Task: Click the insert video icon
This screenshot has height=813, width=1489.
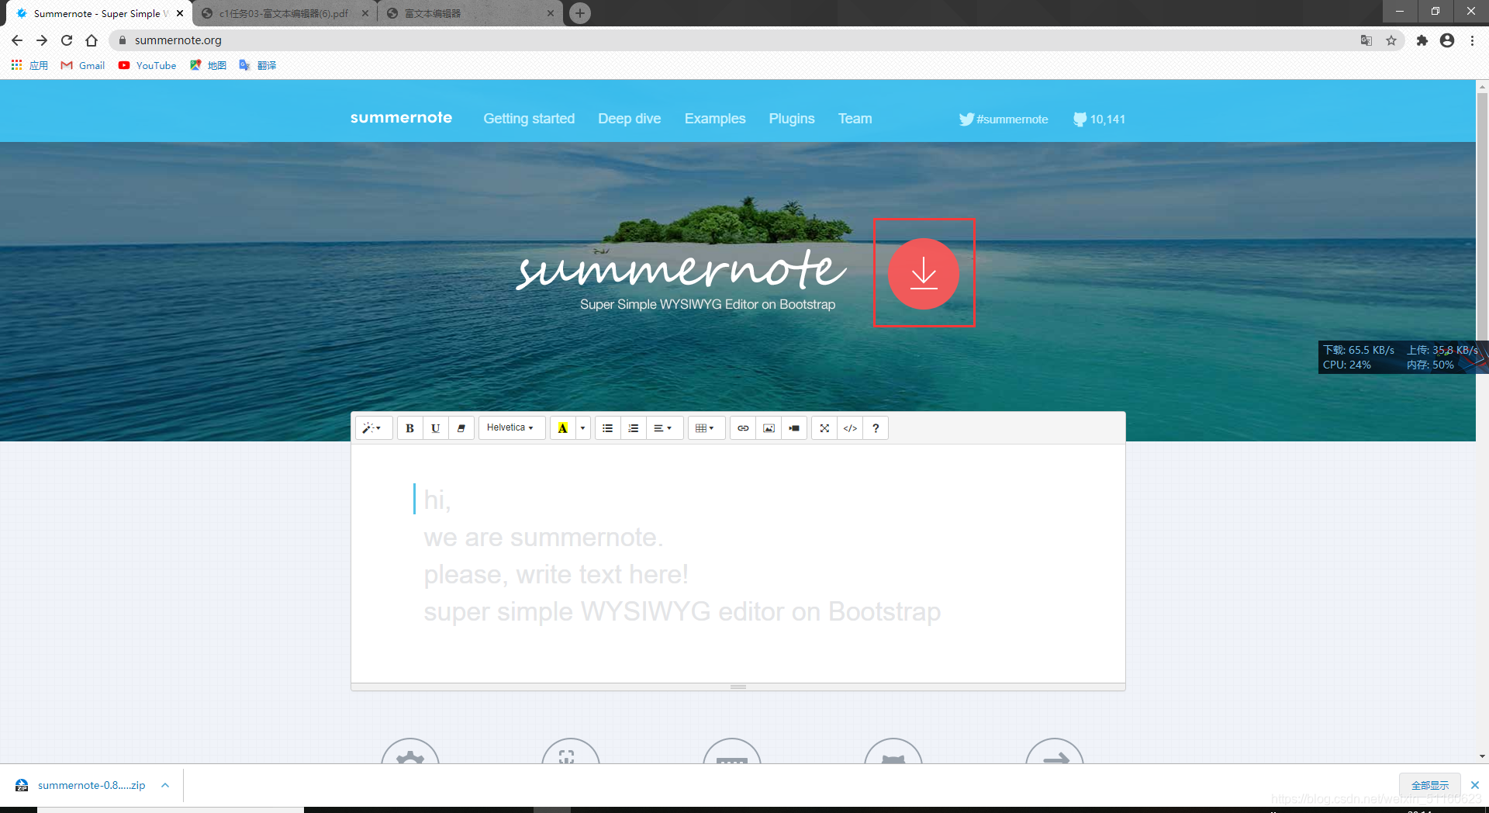Action: (x=794, y=428)
